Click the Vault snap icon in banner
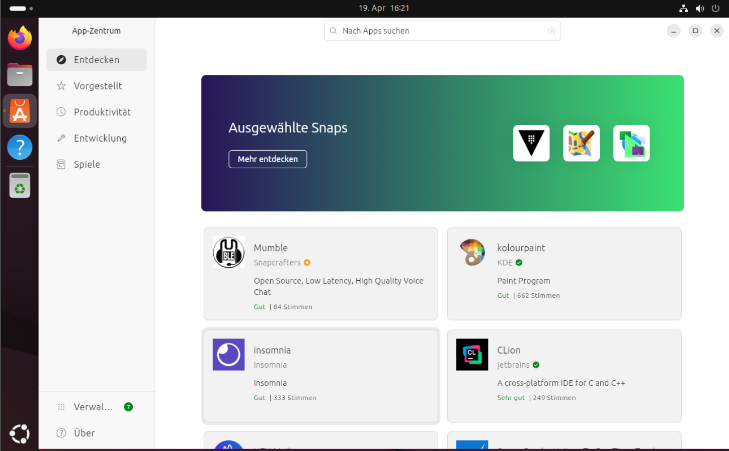The width and height of the screenshot is (729, 451). [531, 143]
